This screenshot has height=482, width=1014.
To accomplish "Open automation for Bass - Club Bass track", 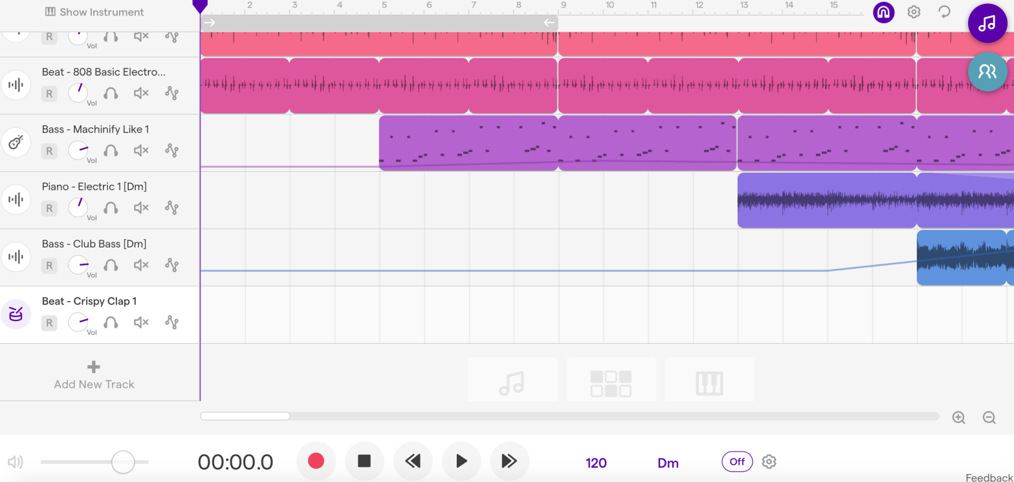I will pos(171,265).
